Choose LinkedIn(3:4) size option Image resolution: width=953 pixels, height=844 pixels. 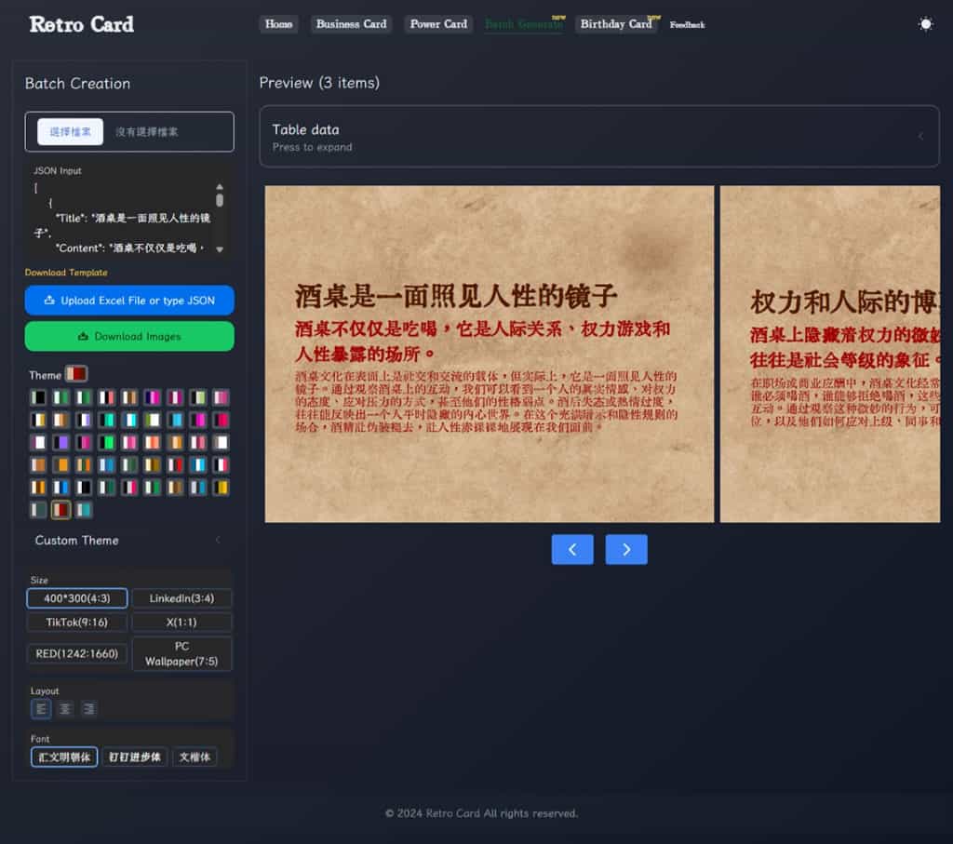pyautogui.click(x=181, y=598)
